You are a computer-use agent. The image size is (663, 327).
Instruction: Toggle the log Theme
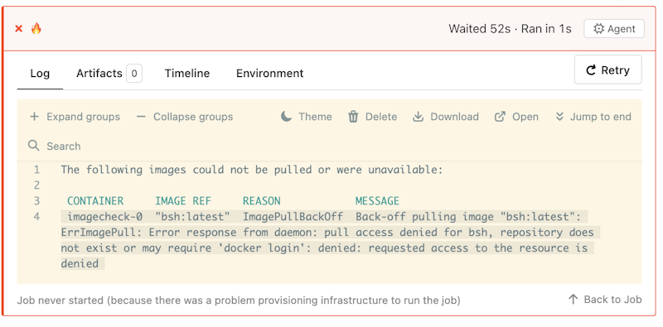pyautogui.click(x=307, y=117)
